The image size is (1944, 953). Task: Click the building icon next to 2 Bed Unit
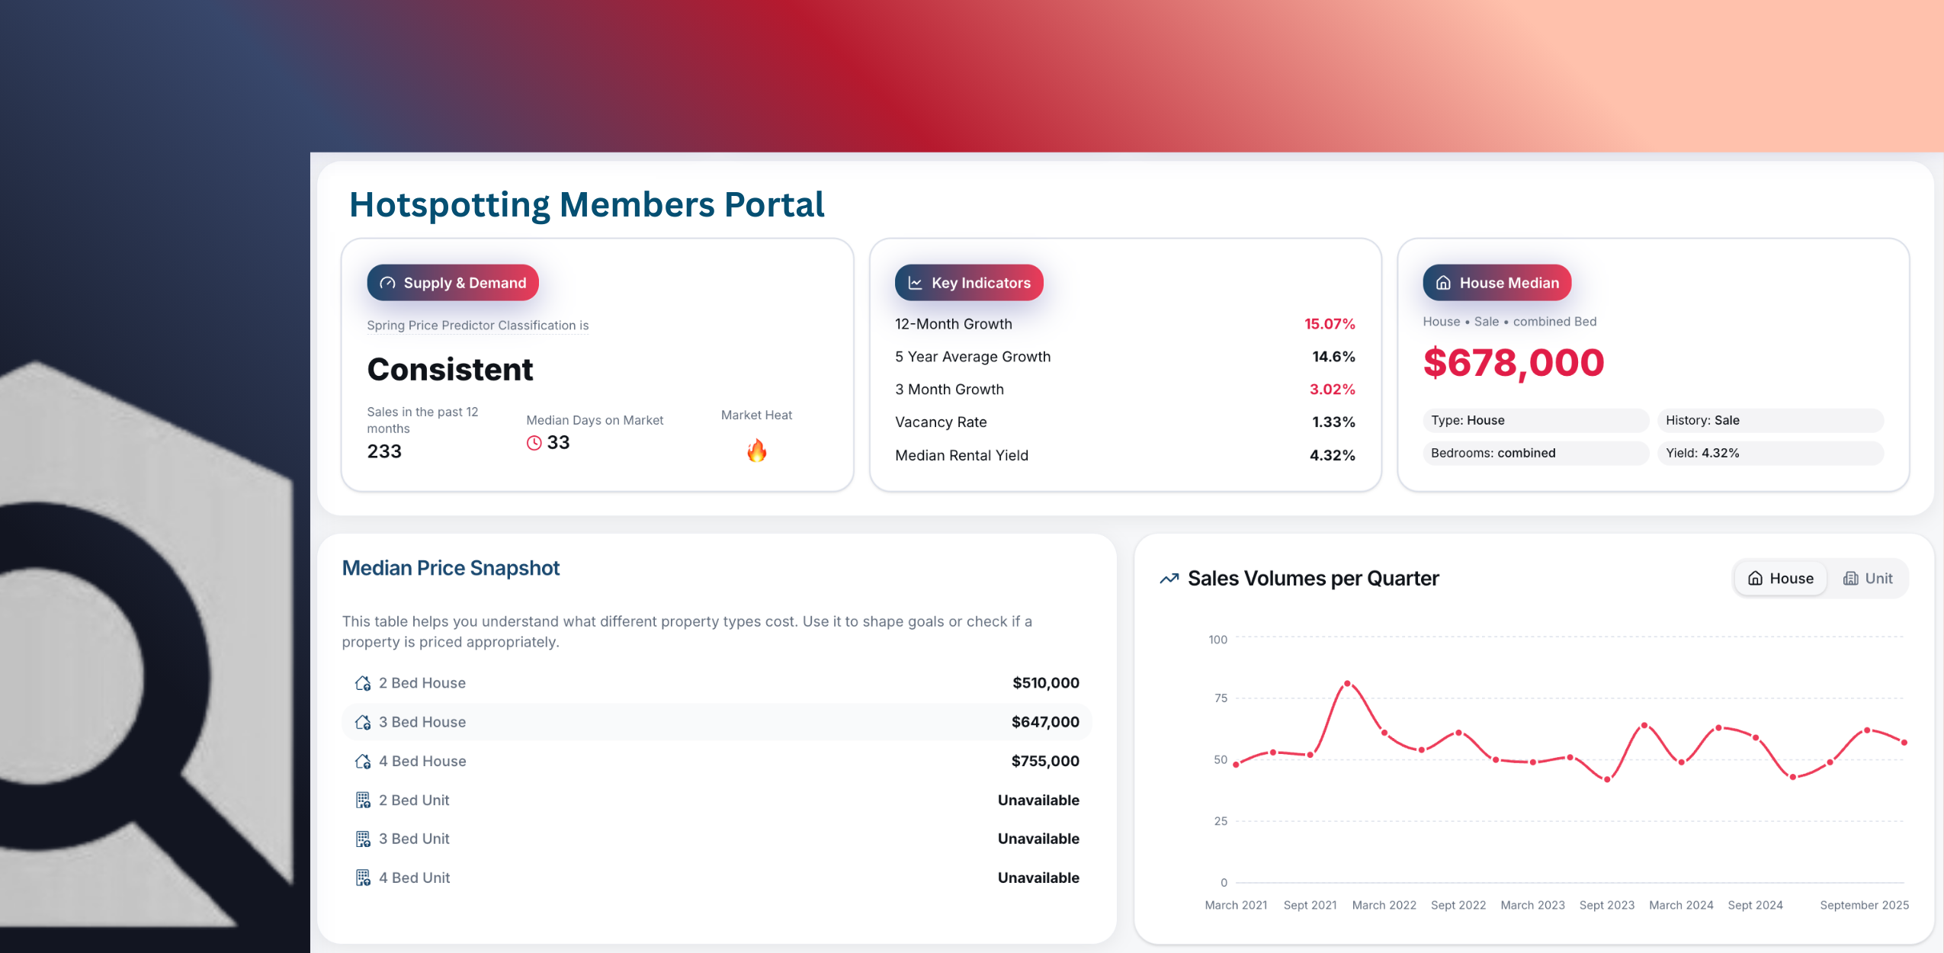pyautogui.click(x=363, y=800)
